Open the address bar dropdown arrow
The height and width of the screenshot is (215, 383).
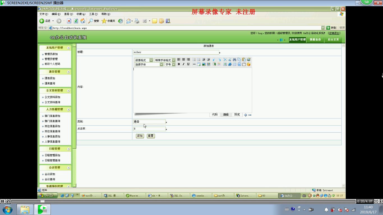coord(323,28)
